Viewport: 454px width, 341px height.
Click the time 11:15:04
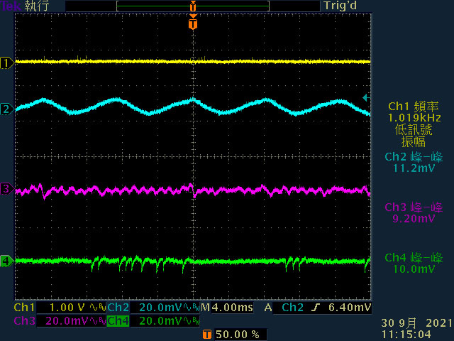click(x=406, y=335)
